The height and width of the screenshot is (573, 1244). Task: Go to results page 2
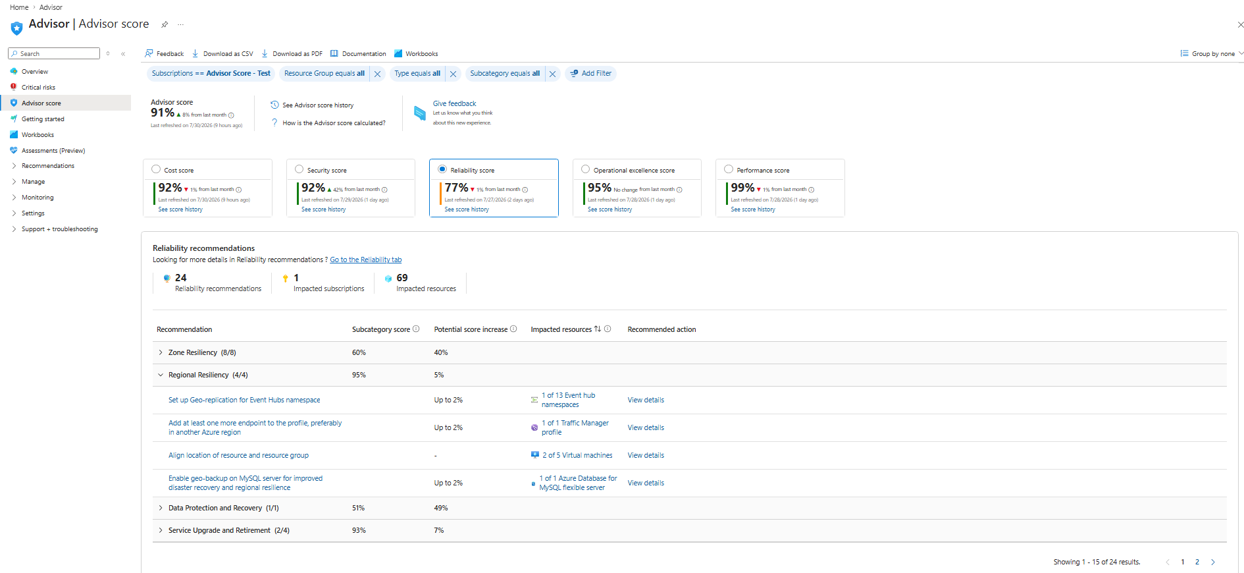(1197, 562)
